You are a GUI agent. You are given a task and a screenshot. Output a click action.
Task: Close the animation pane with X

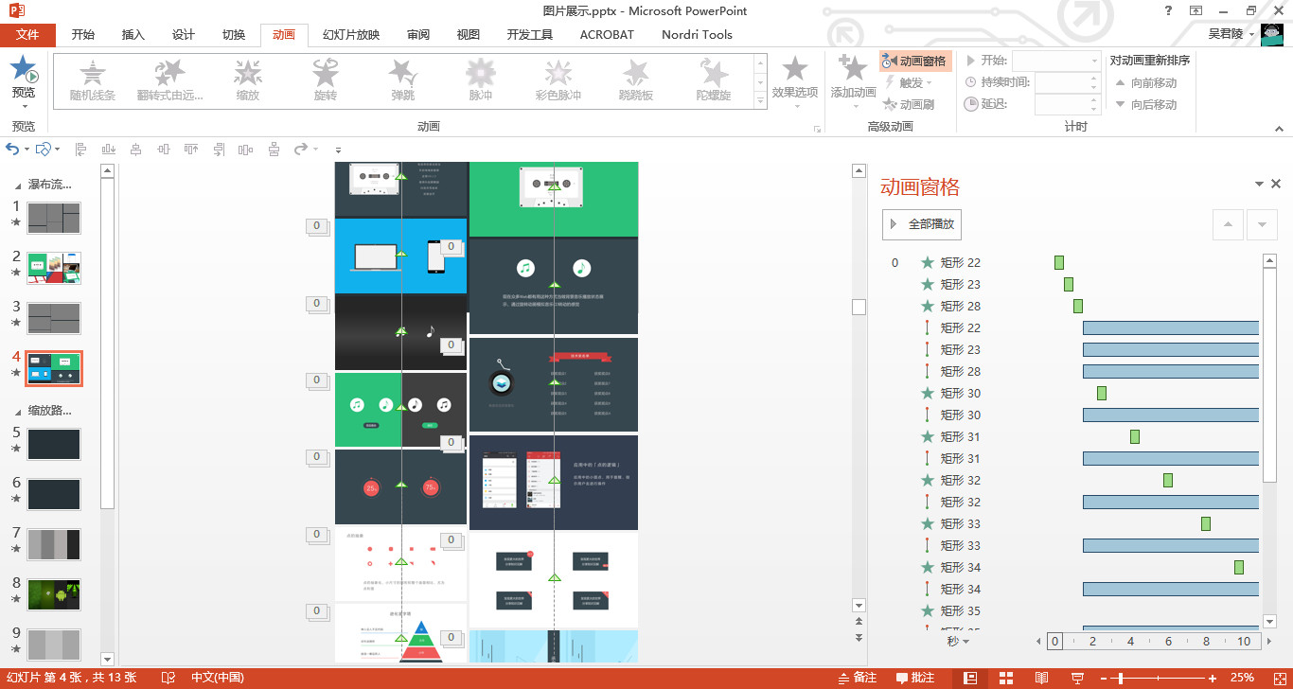coord(1276,185)
